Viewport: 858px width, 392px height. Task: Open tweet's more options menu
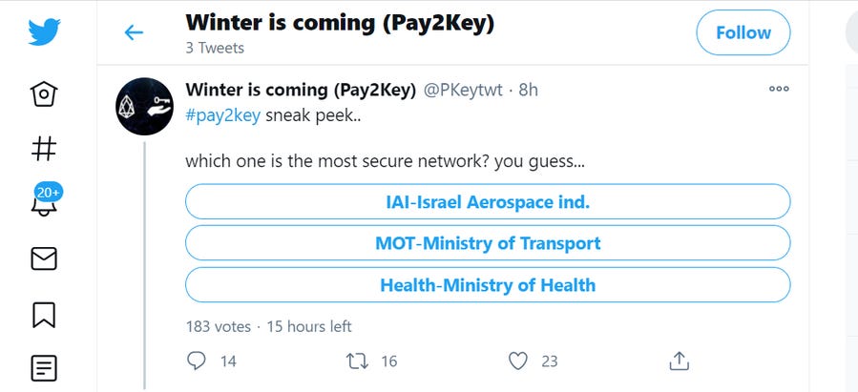pyautogui.click(x=779, y=90)
